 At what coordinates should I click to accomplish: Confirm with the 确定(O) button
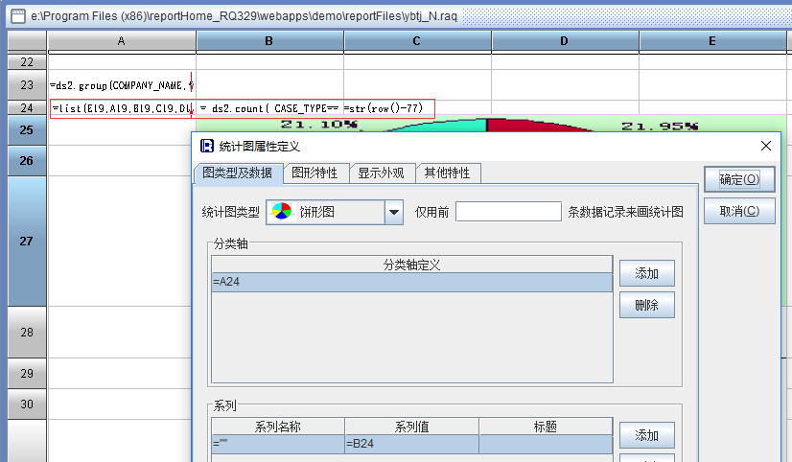point(739,180)
